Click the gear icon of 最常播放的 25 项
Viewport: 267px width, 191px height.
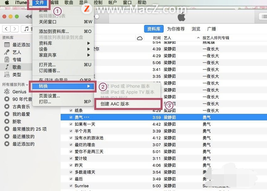[x=7, y=129]
